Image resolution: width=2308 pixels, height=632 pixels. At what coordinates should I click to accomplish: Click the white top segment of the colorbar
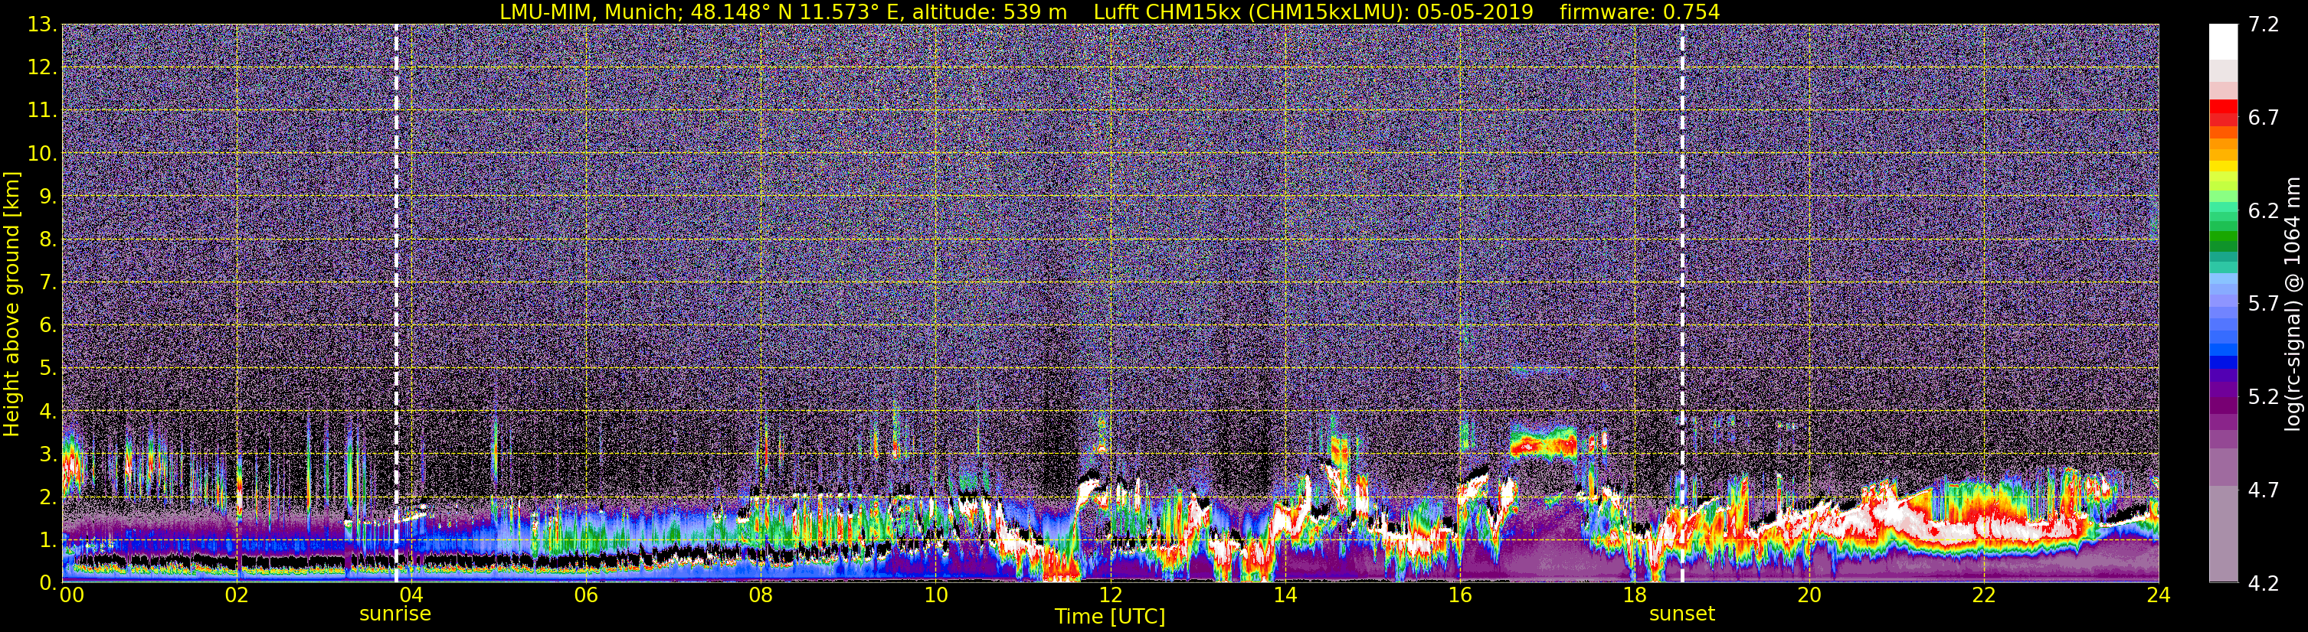(2223, 42)
